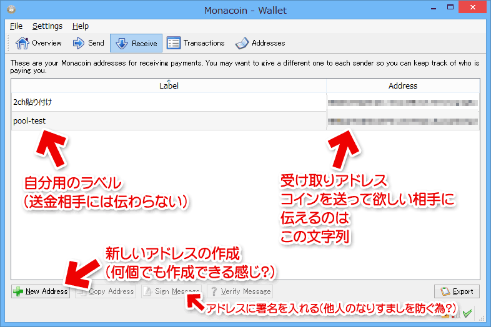491x327 pixels.
Task: Click the New Address button
Action: coord(41,291)
